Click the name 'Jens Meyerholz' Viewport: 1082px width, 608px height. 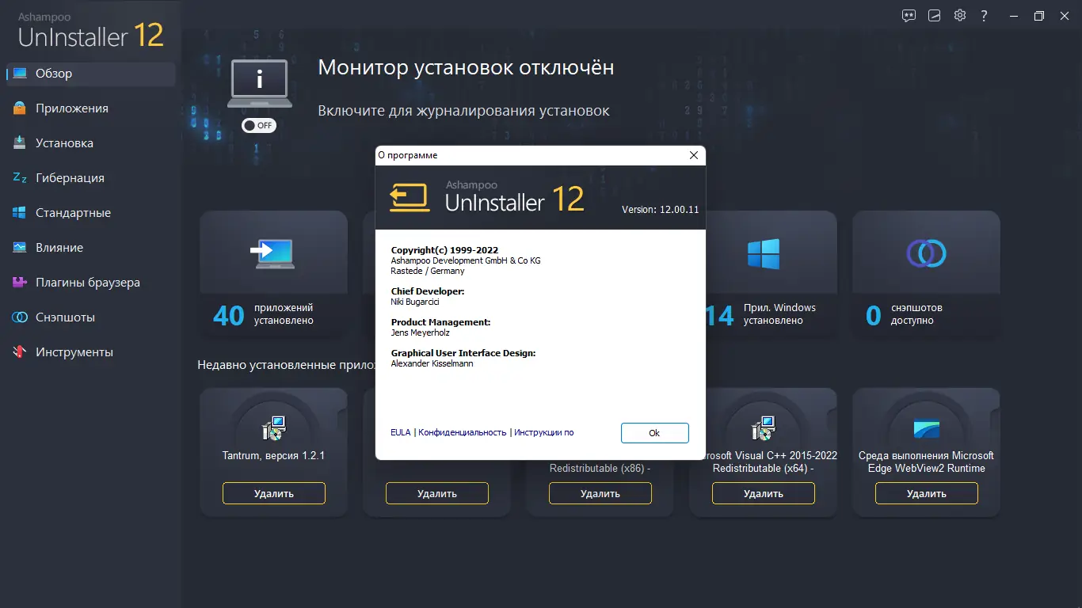[421, 332]
